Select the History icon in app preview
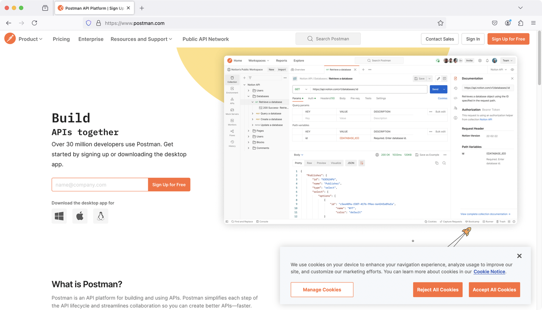 coord(232,144)
